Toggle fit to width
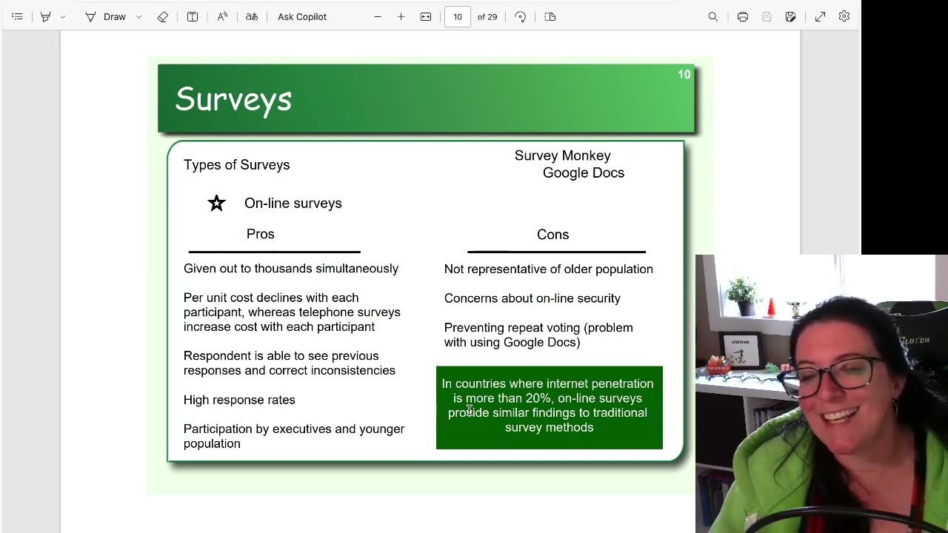 coord(426,16)
